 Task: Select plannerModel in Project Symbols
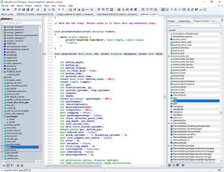click(x=180, y=143)
